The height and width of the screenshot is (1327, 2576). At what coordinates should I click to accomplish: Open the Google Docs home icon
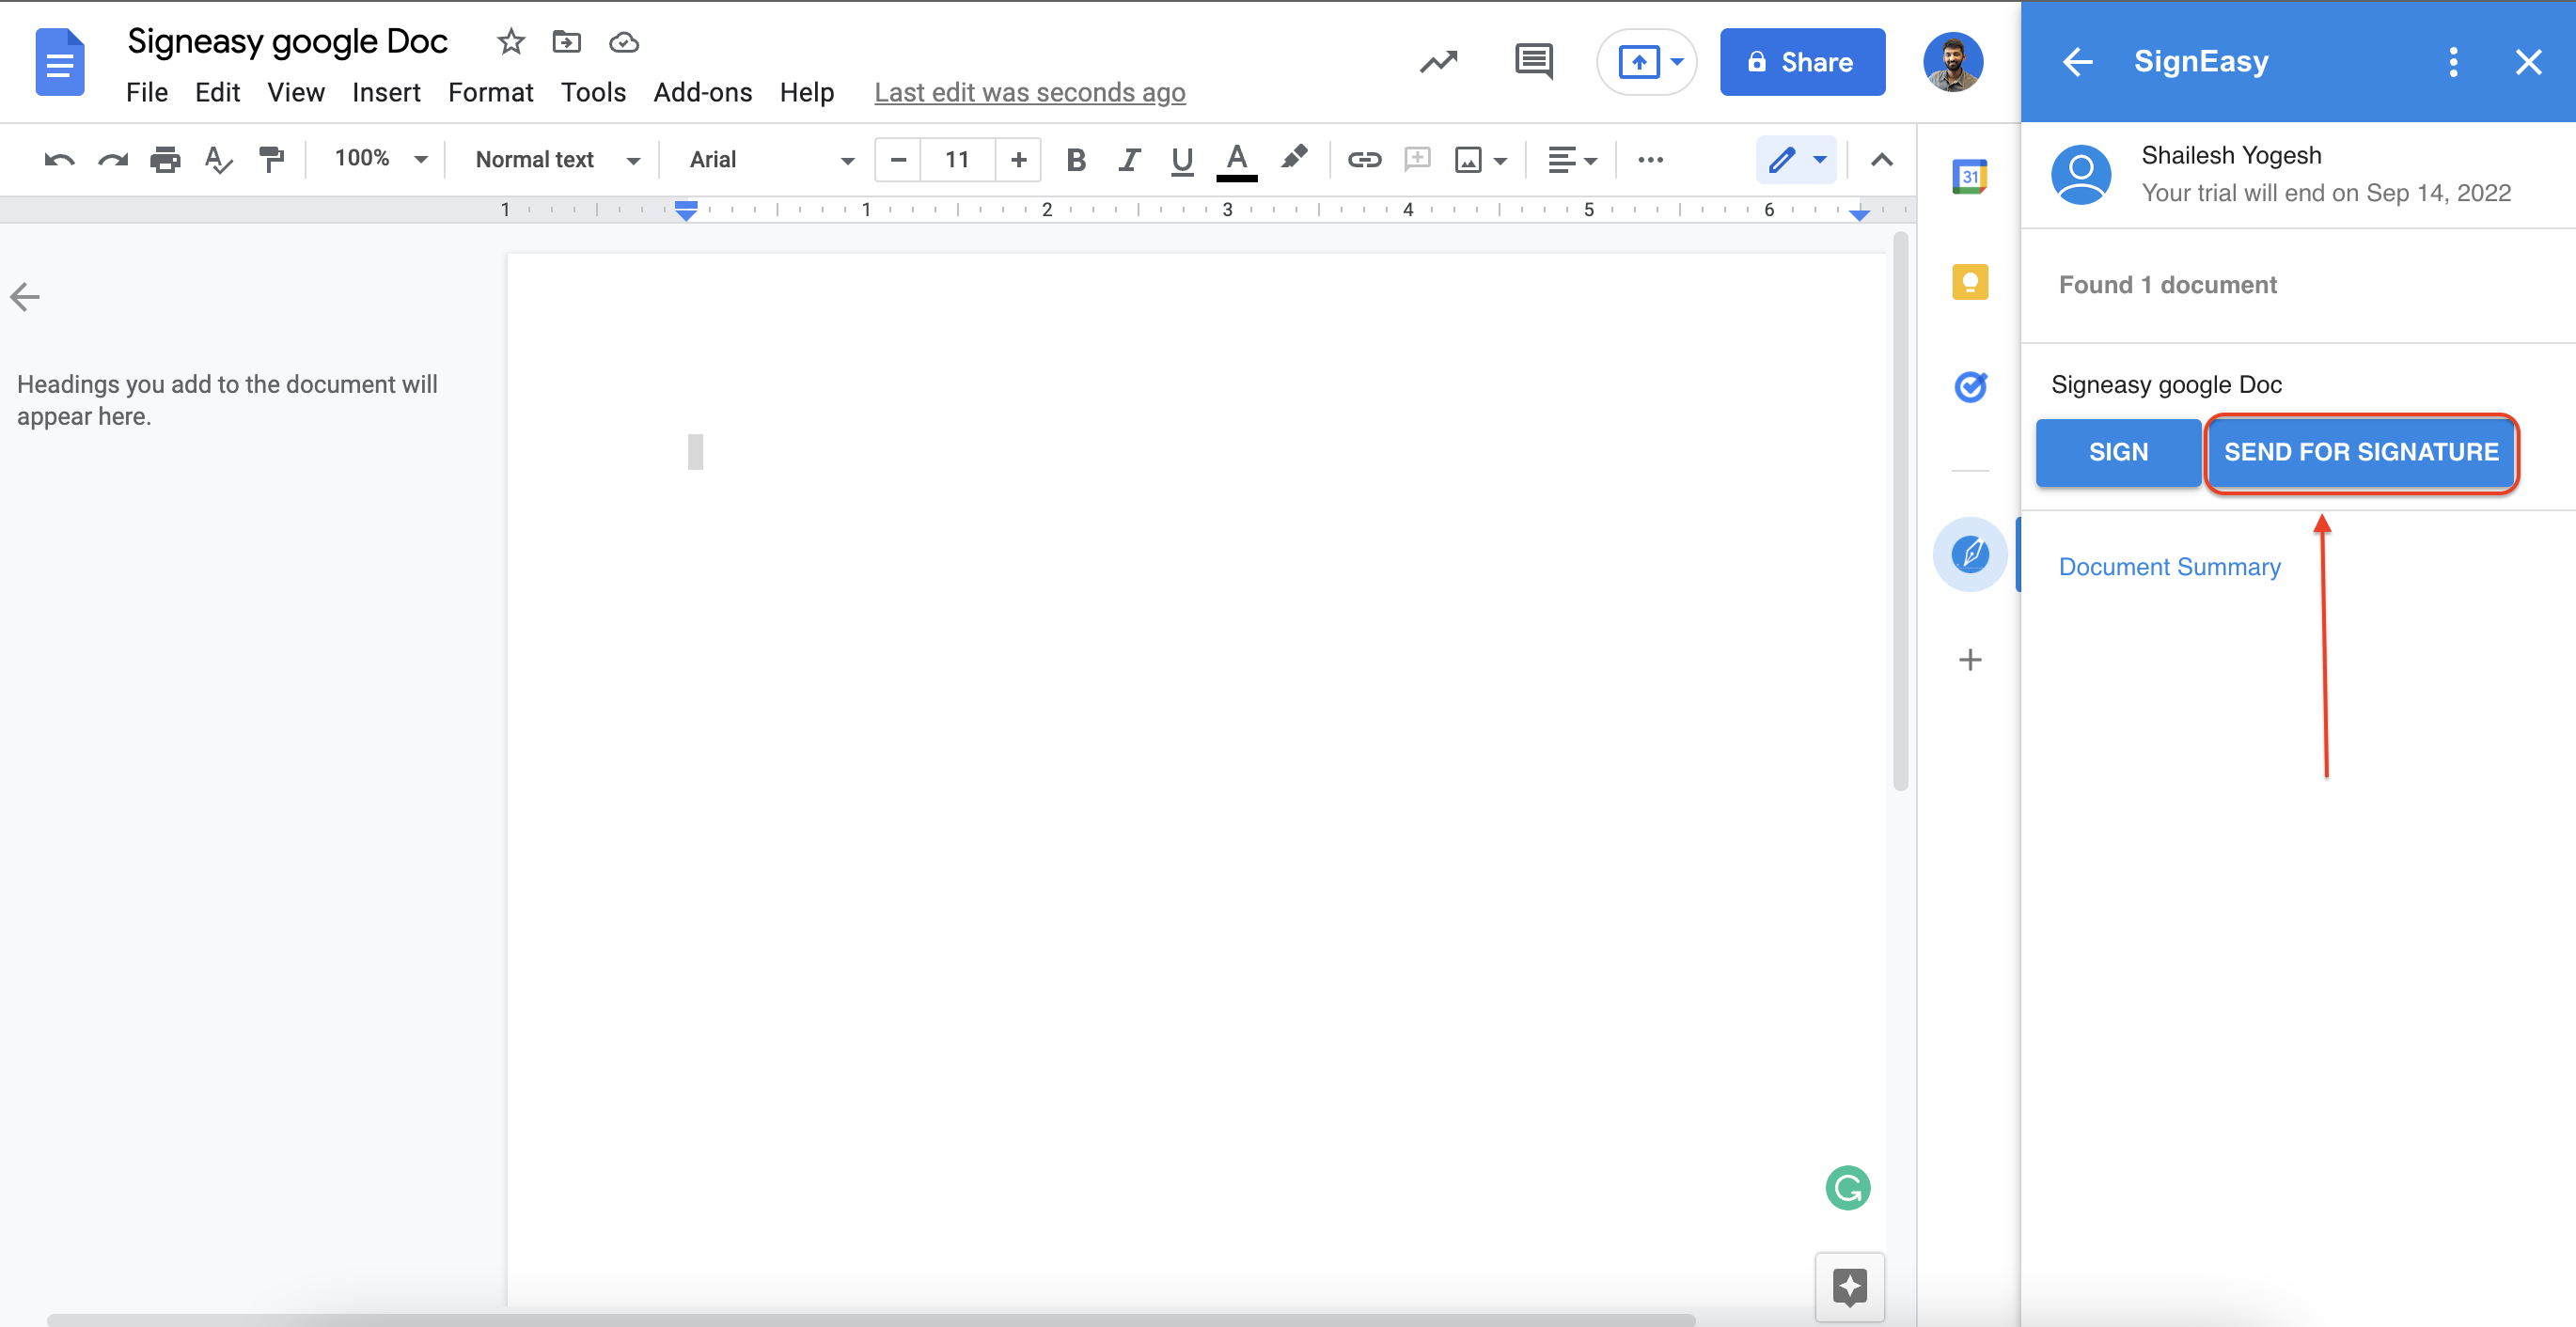tap(59, 62)
